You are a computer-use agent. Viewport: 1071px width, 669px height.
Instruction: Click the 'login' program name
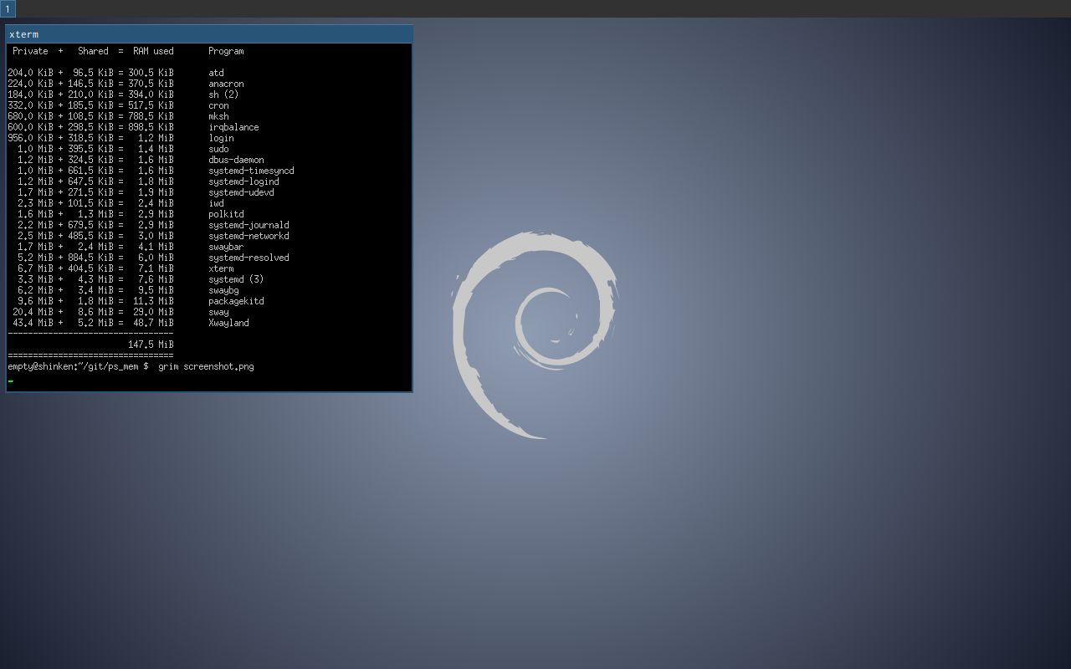tap(221, 138)
